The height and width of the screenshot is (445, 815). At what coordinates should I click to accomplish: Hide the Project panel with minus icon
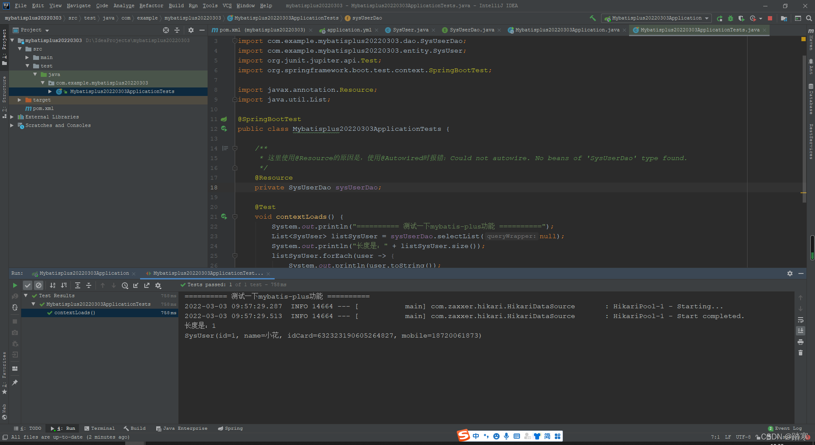point(202,30)
